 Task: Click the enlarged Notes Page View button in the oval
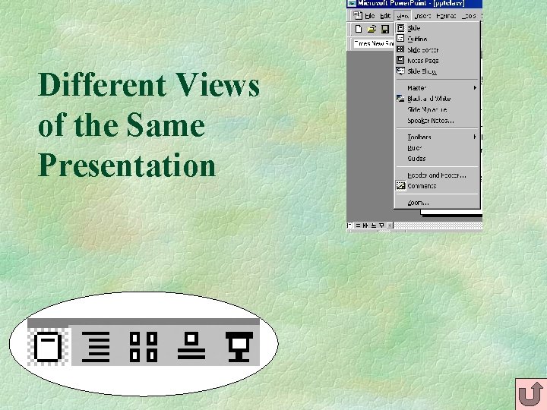191,346
